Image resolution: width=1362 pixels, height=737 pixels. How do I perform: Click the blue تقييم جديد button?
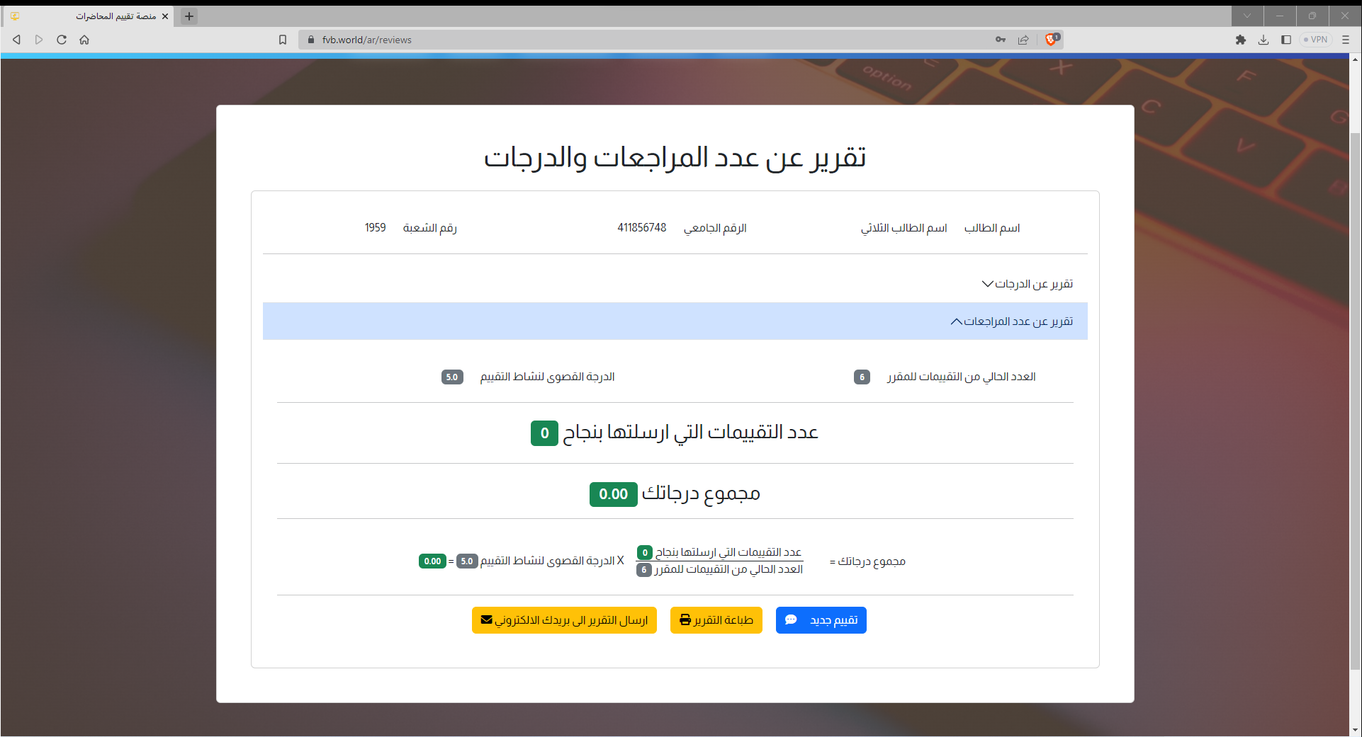[821, 620]
